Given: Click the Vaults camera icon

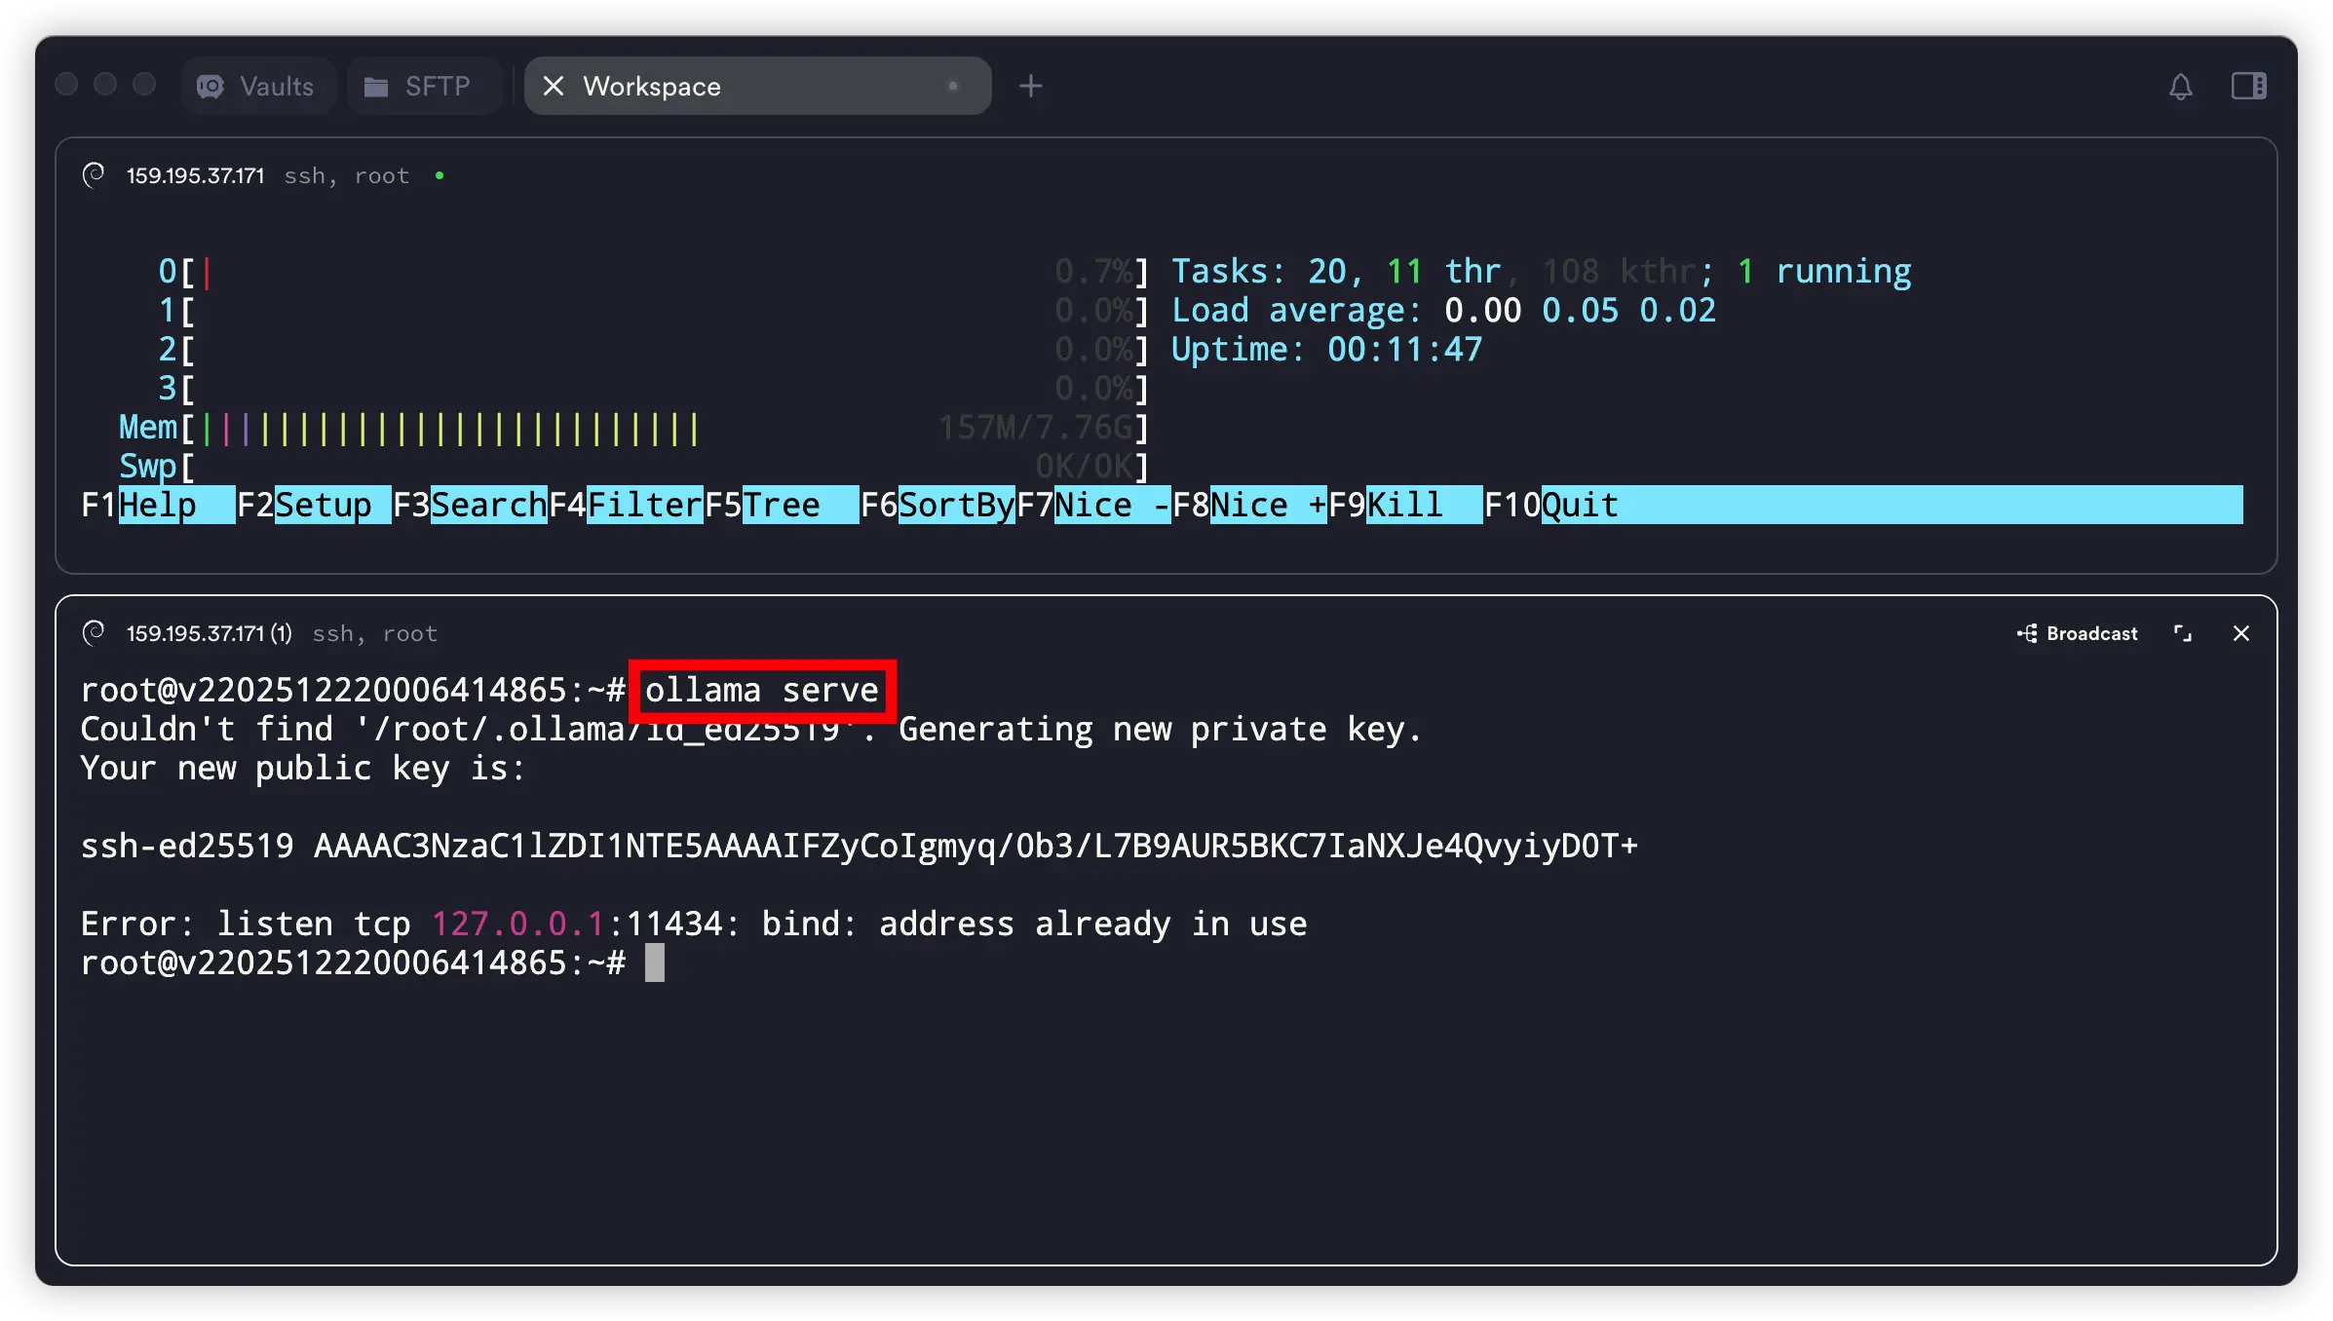Looking at the screenshot, I should point(210,87).
